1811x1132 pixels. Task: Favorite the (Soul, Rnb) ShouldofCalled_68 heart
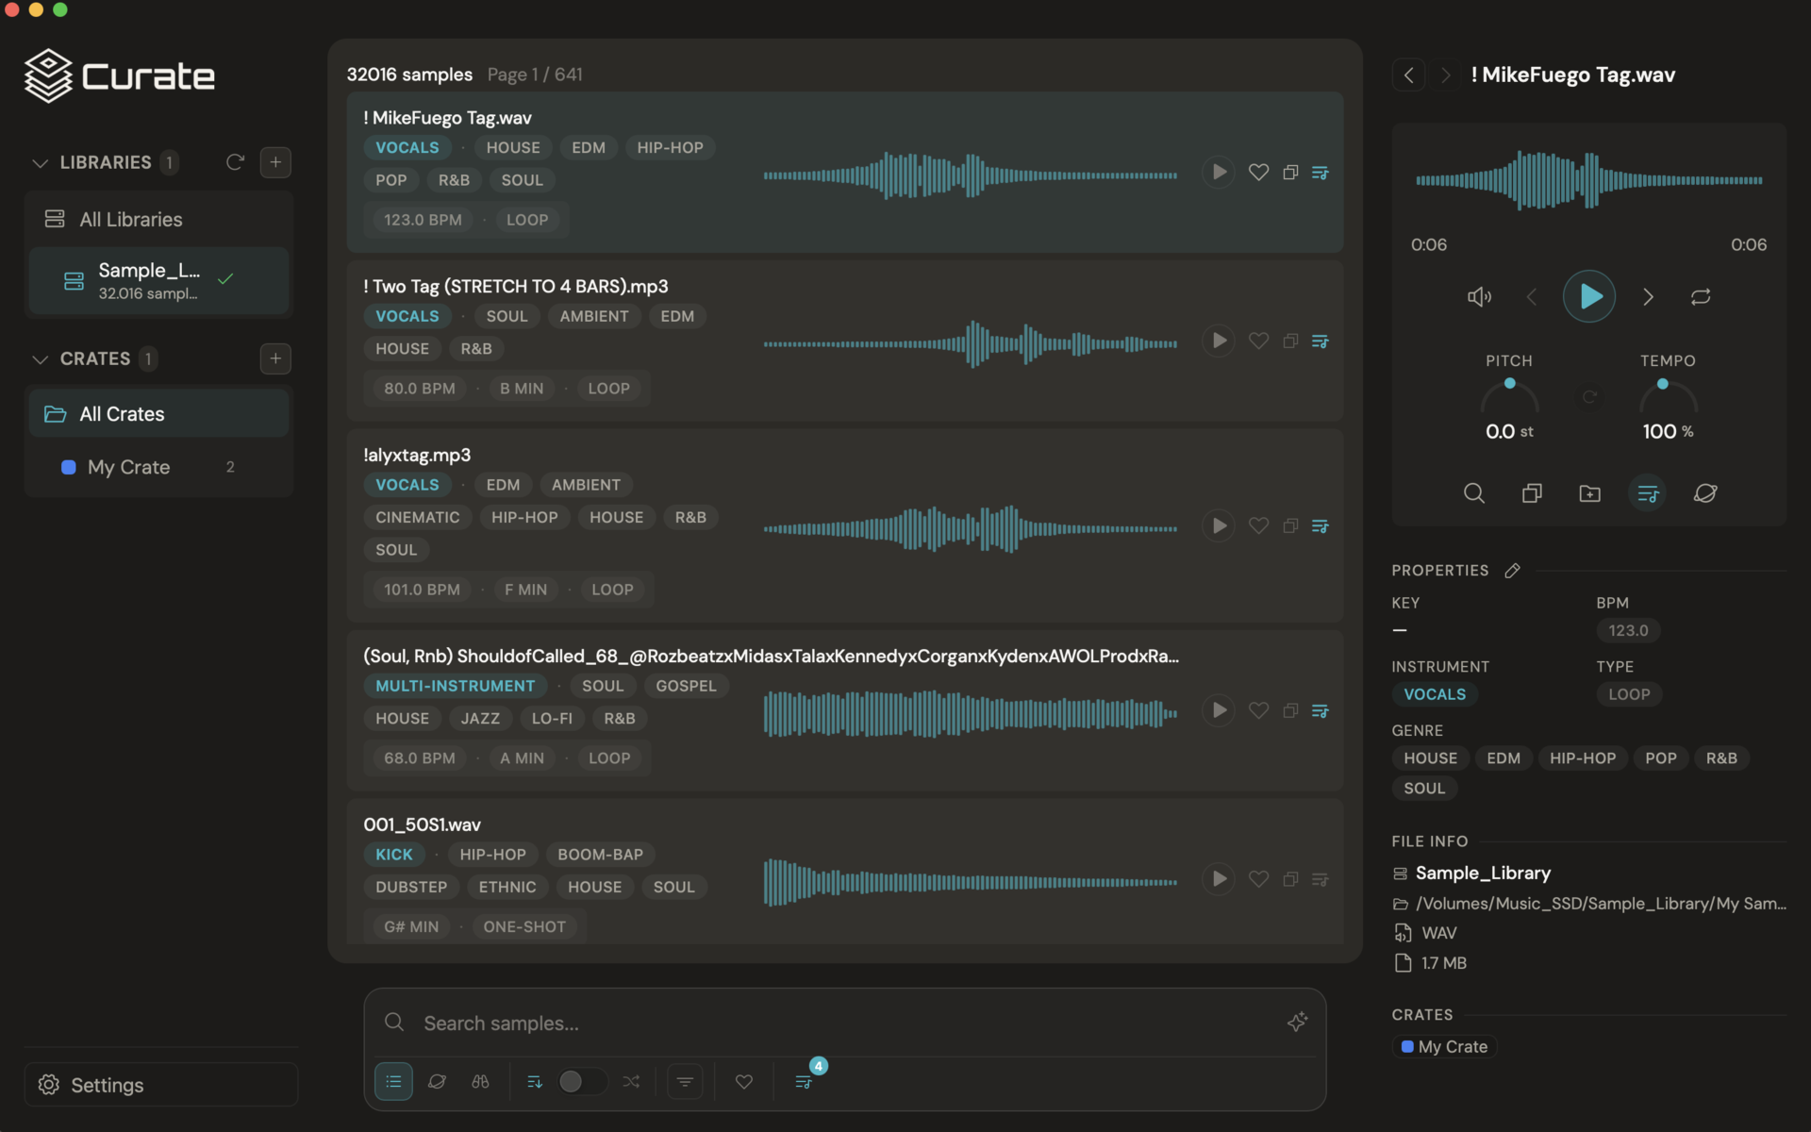(1258, 710)
